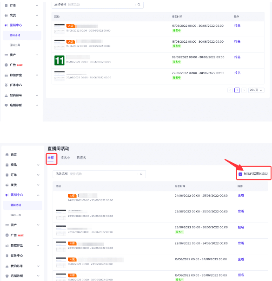272x281 pixels.
Task: Click the 任务中心 icon in the lower screenshot's sidebar
Action: tap(7, 255)
